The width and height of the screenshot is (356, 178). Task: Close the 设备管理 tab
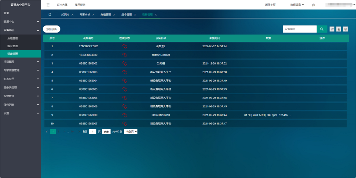157,14
